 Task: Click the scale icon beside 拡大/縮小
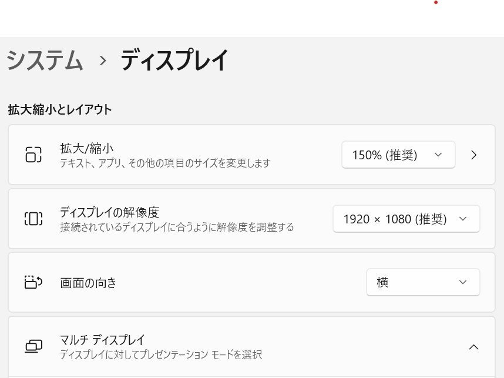(x=33, y=155)
